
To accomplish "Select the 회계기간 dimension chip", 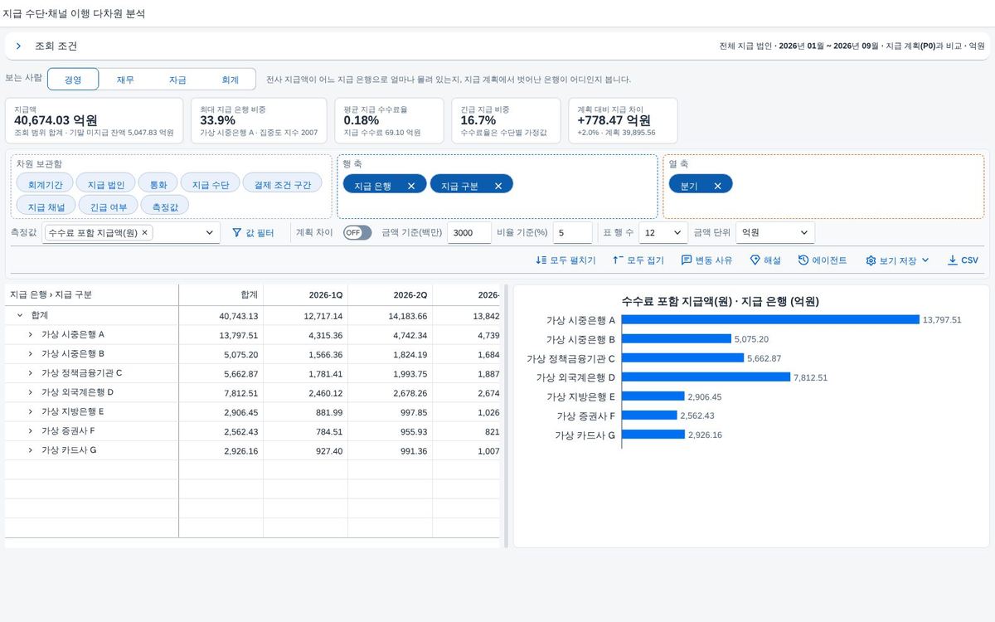I will (x=45, y=184).
